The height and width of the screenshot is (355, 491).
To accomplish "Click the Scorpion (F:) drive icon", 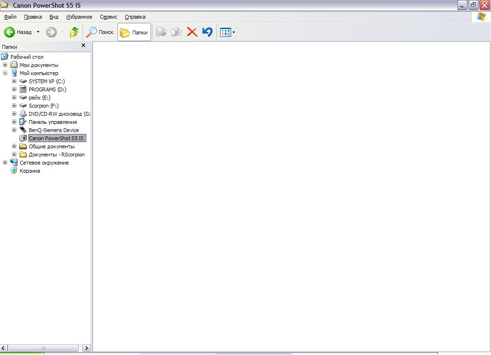I will (x=23, y=106).
